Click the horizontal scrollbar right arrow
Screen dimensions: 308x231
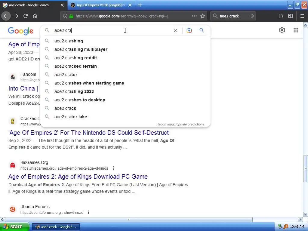300,219
